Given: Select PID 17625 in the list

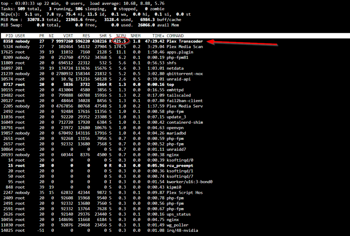Looking at the screenshot, I should [x=7, y=52].
